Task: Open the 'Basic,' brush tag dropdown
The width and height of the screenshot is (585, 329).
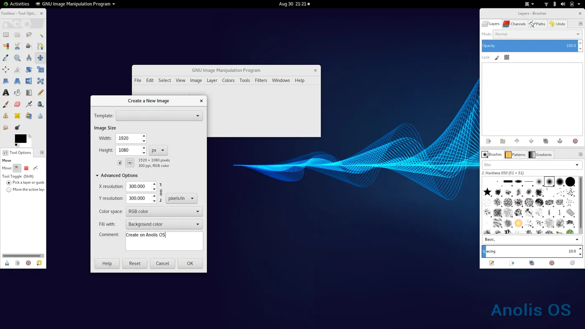Action: [x=532, y=240]
